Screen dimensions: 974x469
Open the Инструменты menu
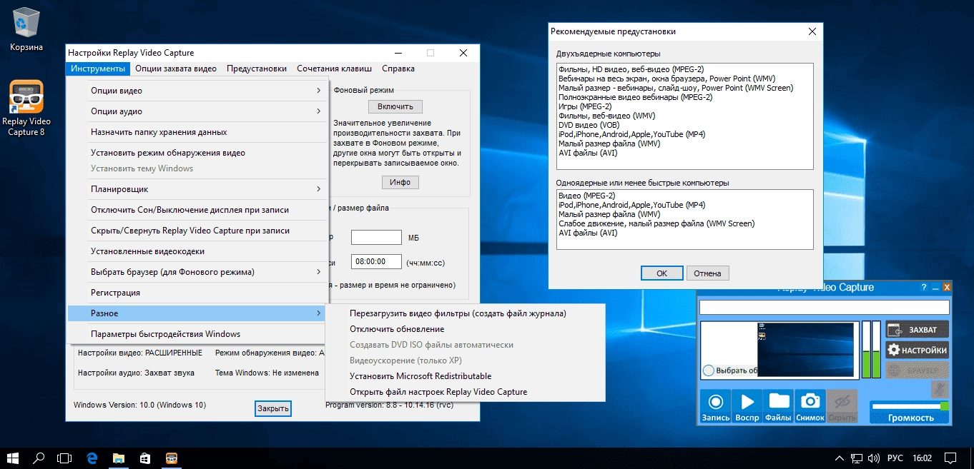98,69
